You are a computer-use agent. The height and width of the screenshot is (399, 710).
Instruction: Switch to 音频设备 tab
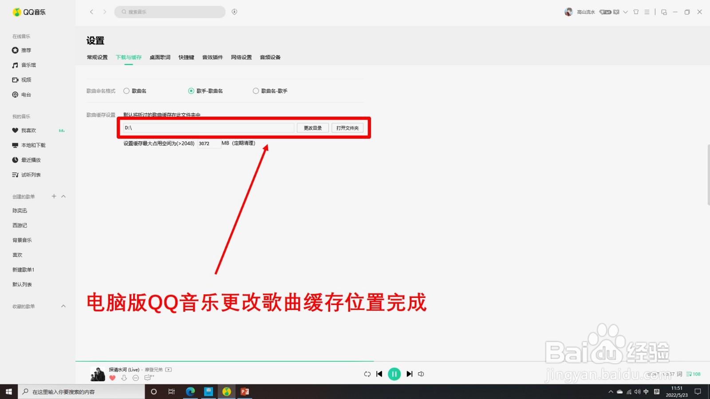click(270, 57)
